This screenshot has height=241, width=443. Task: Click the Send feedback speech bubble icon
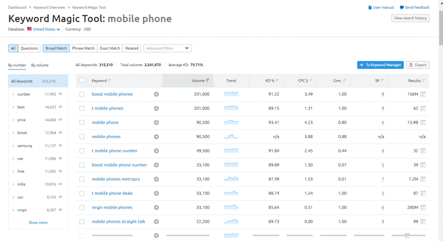[401, 7]
